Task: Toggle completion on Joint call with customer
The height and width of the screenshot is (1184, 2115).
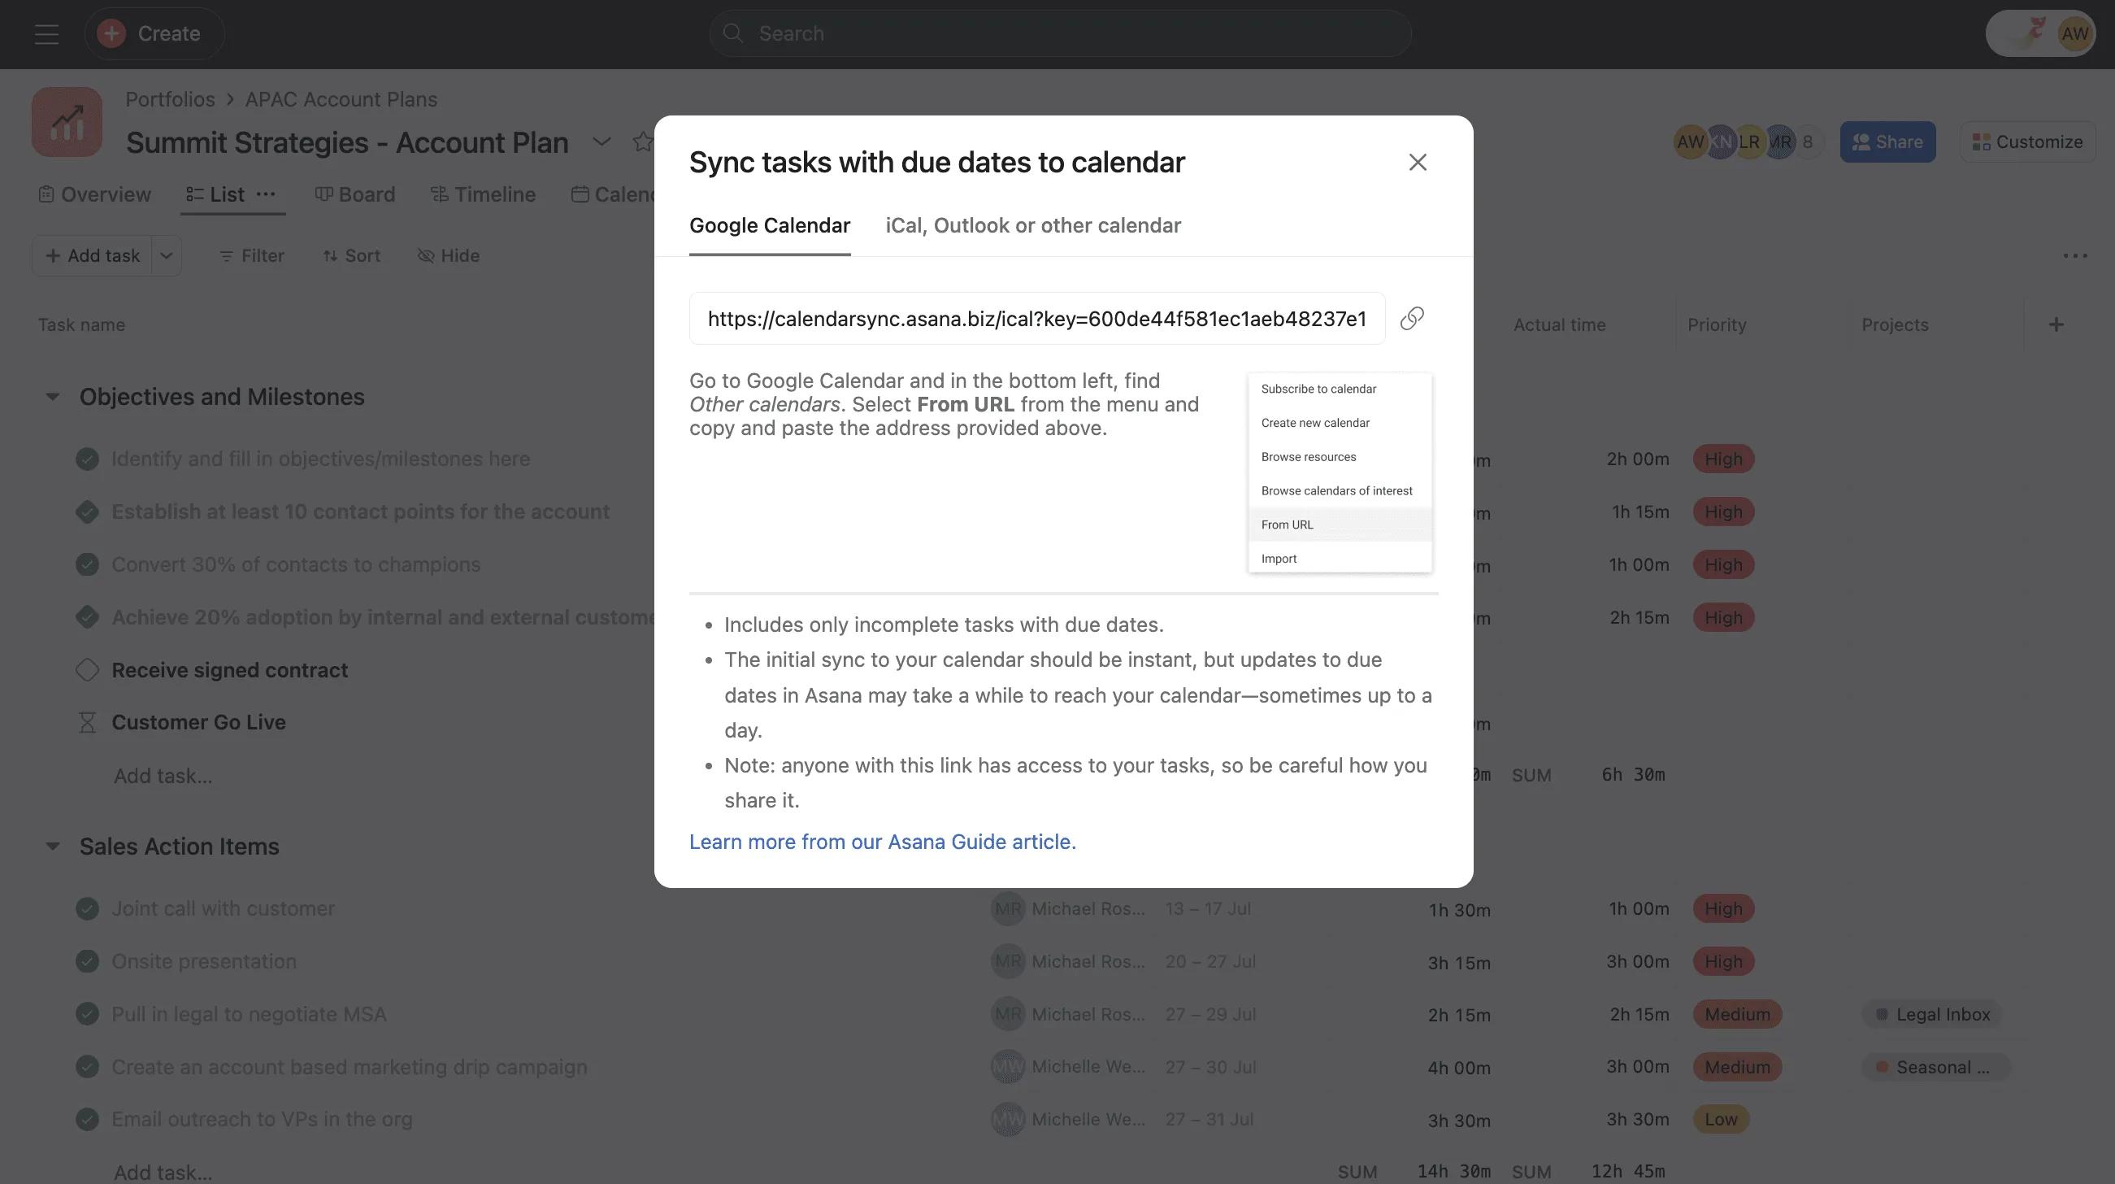Action: [x=87, y=909]
